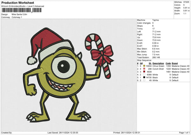Click the Total Bobbin value 266.14ft

[x=156, y=57]
